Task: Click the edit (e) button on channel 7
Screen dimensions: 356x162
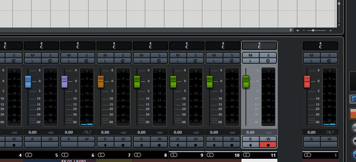Action: point(123,61)
